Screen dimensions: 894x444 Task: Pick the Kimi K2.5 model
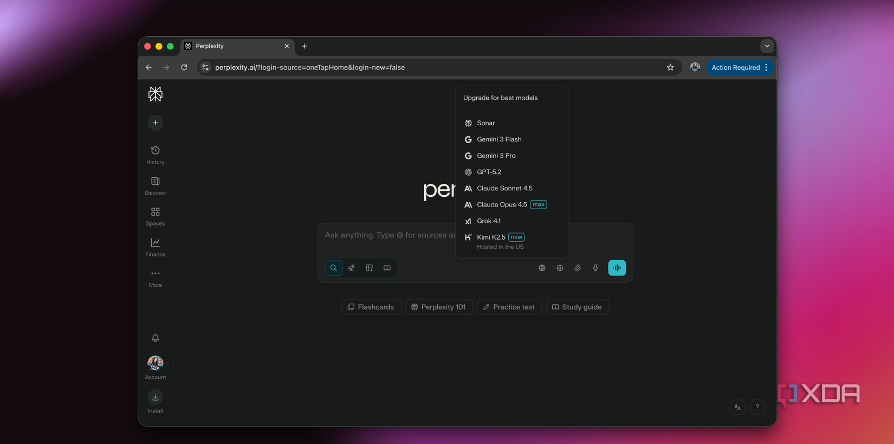click(512, 241)
